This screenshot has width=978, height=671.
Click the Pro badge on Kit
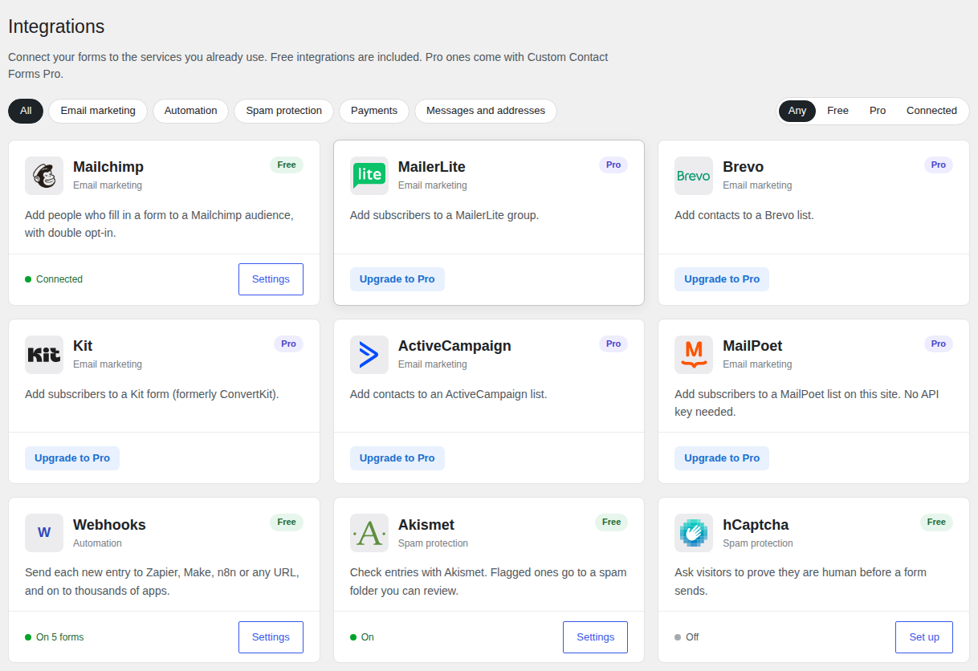tap(289, 344)
